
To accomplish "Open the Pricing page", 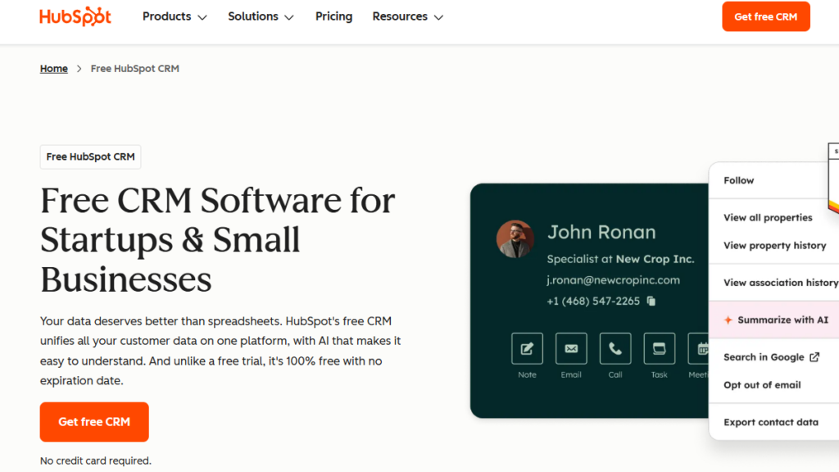I will [x=334, y=16].
